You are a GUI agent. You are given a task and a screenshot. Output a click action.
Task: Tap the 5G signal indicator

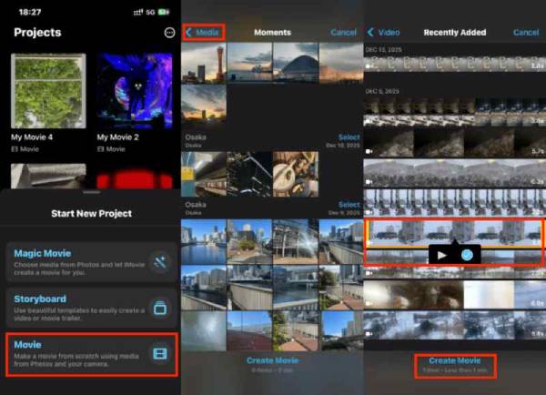click(150, 12)
